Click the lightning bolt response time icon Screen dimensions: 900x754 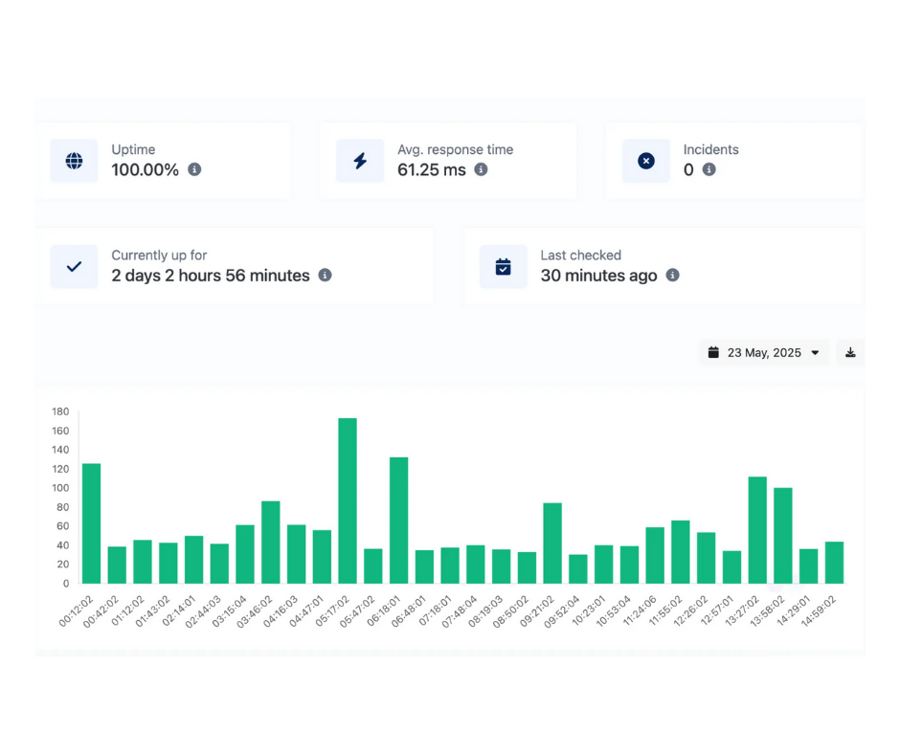pos(360,161)
